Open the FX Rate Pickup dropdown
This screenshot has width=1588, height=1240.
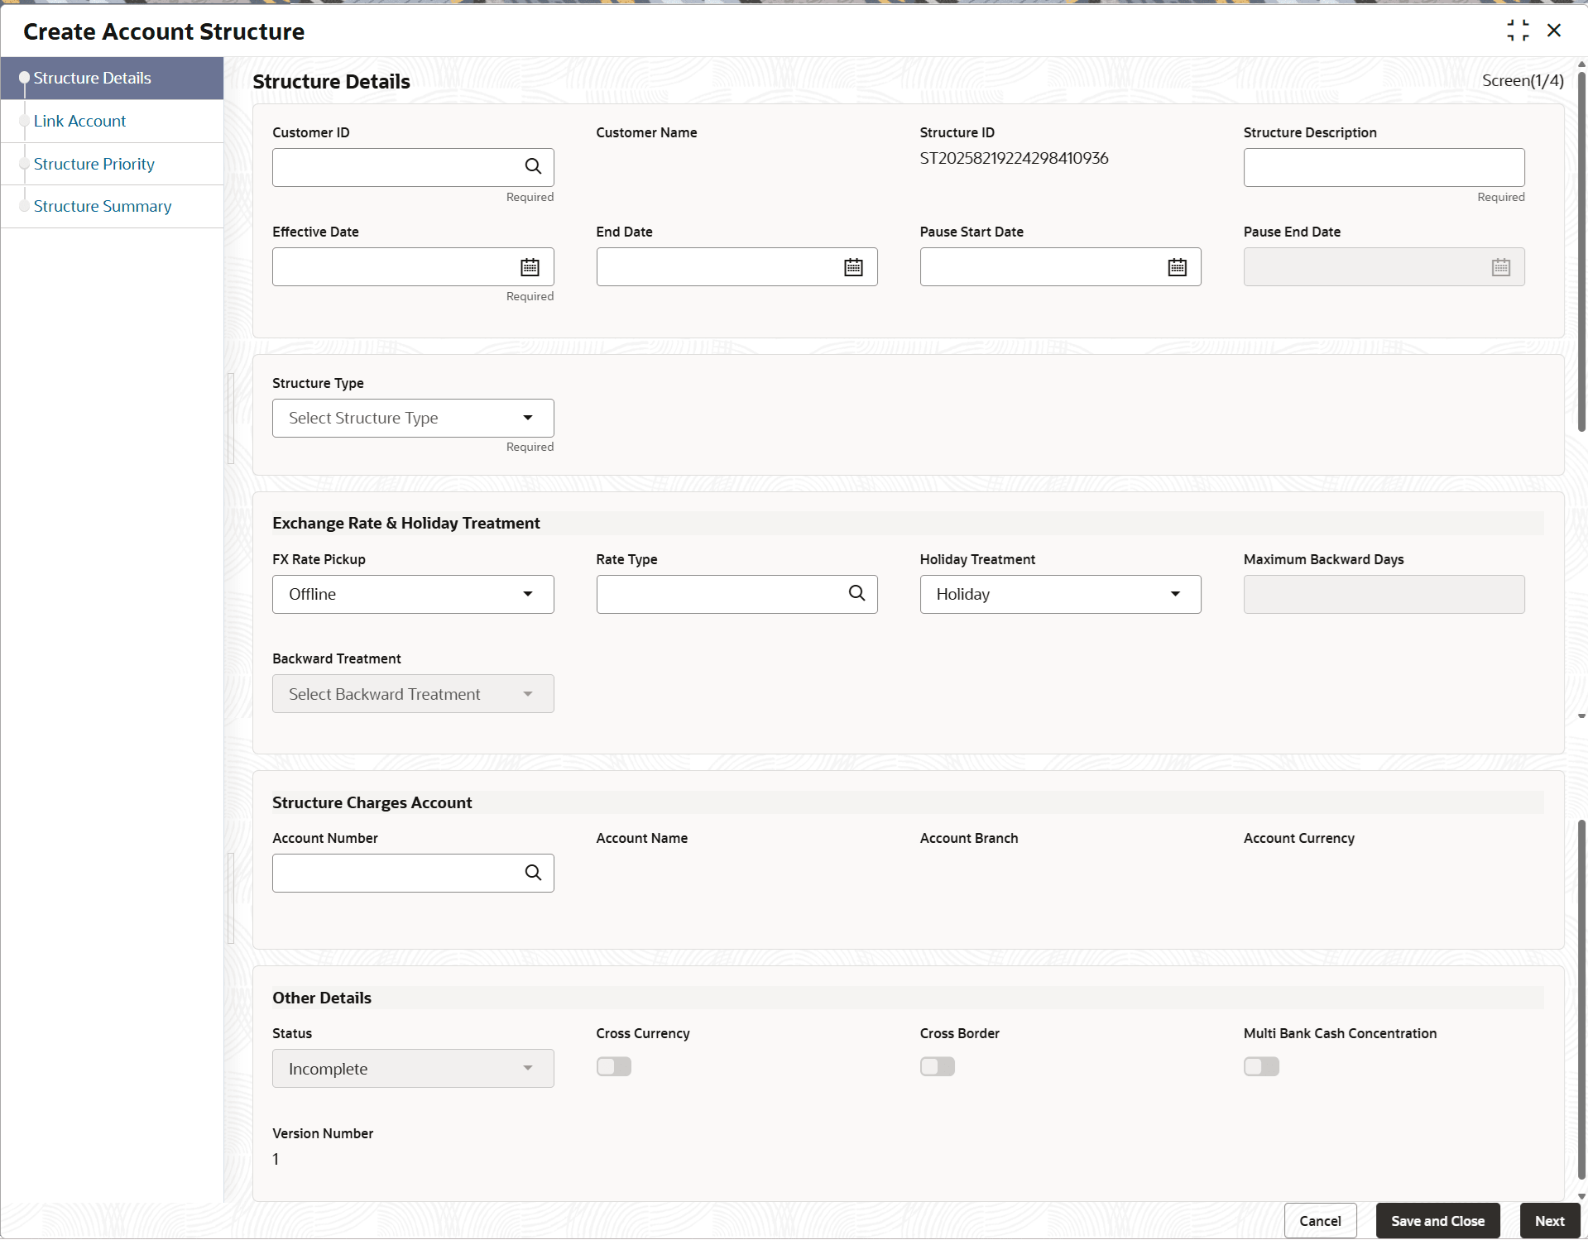pyautogui.click(x=413, y=594)
